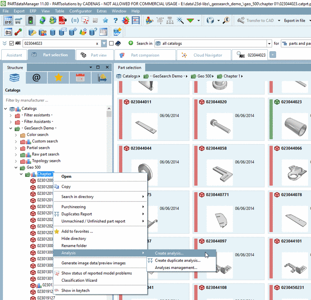The image size is (311, 300).
Task: Collapse the 'Geo 500' tree node
Action: 16,168
